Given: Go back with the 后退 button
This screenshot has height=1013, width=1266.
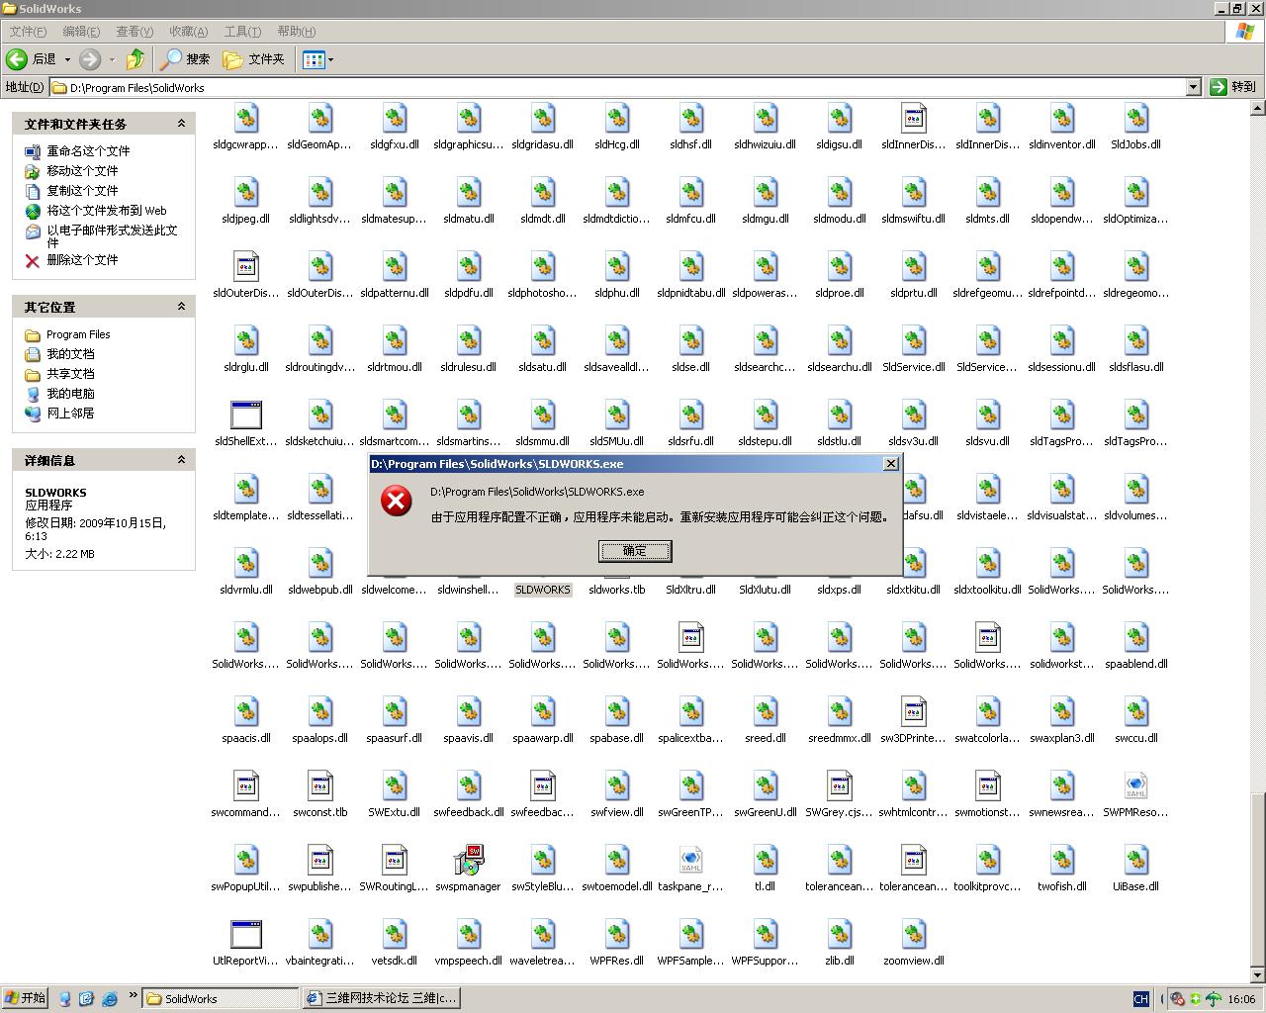Looking at the screenshot, I should tap(32, 59).
